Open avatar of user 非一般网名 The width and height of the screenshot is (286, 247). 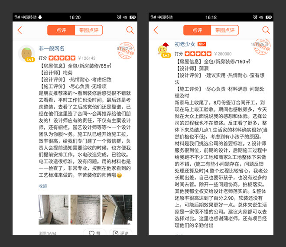click(x=26, y=53)
